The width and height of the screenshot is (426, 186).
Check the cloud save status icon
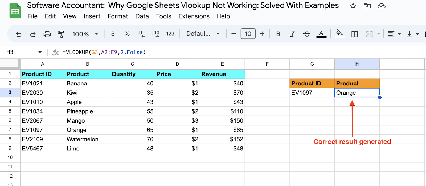[x=382, y=6]
